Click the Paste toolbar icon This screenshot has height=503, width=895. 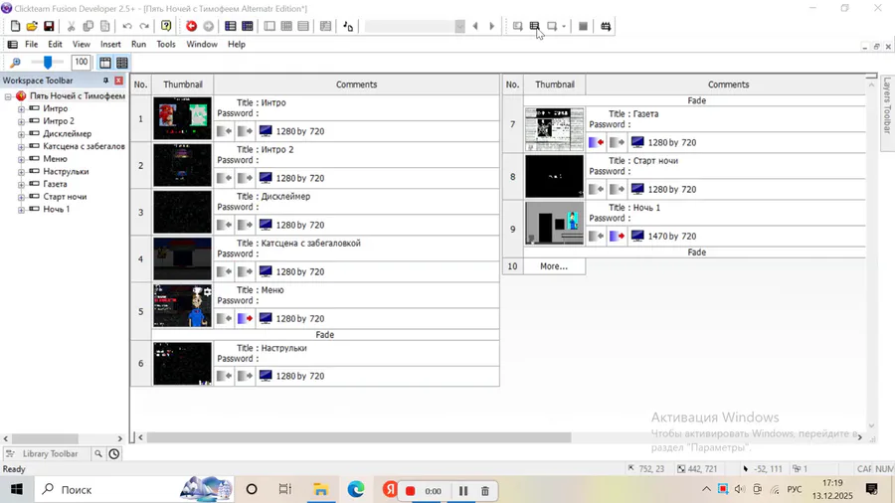click(x=105, y=26)
